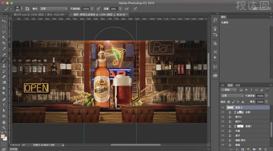Select the Pen tool
Viewport: 273px width, 151px height.
[x=4, y=100]
